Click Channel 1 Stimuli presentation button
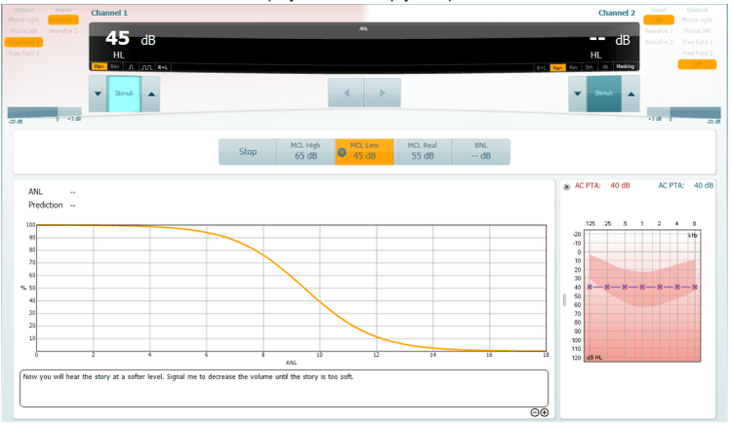 point(124,94)
